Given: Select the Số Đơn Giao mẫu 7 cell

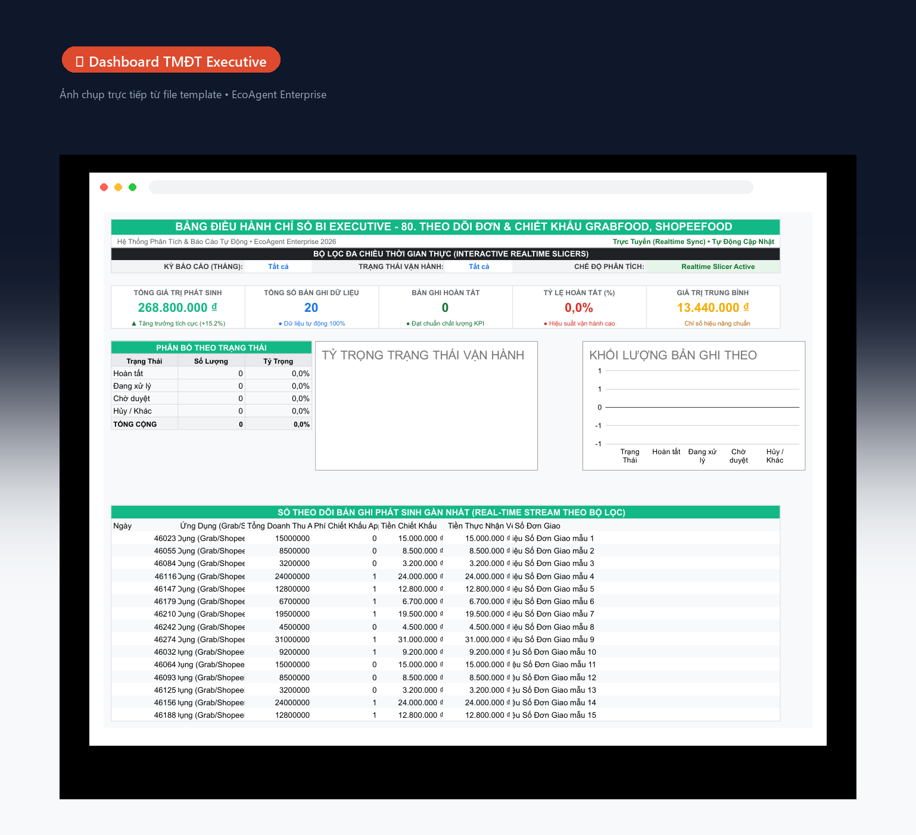Looking at the screenshot, I should 553,614.
